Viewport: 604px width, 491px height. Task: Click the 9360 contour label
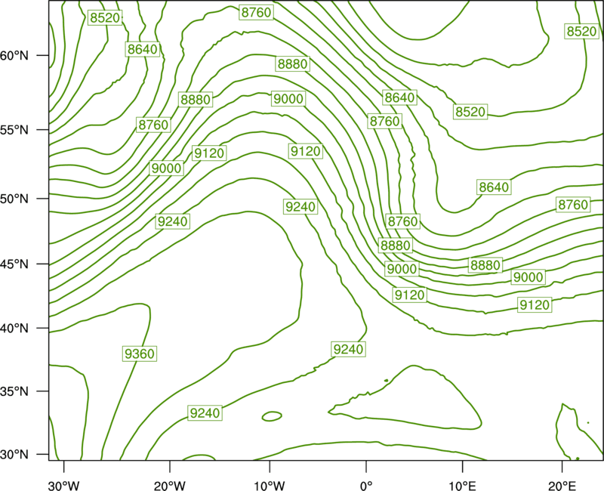click(140, 354)
